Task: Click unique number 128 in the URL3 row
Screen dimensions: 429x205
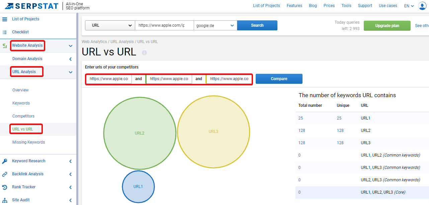Action: (x=340, y=143)
